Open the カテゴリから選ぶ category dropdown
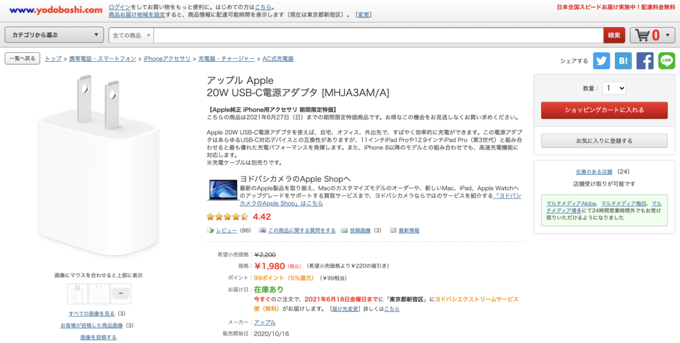Image resolution: width=680 pixels, height=343 pixels. (x=54, y=35)
